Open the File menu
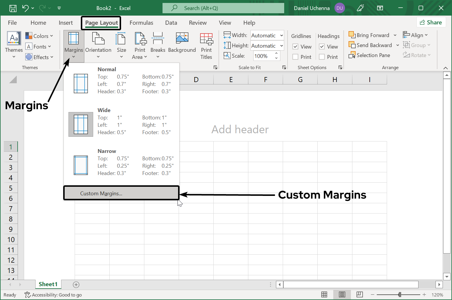 pos(12,23)
